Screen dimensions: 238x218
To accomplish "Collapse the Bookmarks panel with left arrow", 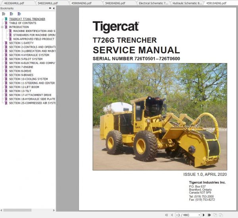I will 54,8.
